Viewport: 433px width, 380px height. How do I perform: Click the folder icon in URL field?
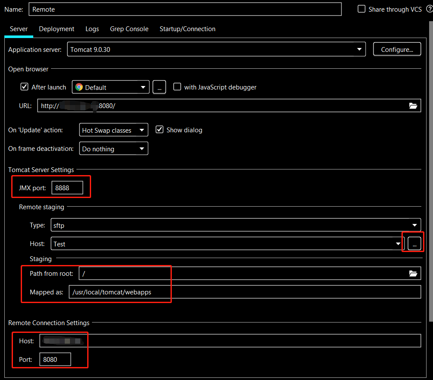coord(413,105)
